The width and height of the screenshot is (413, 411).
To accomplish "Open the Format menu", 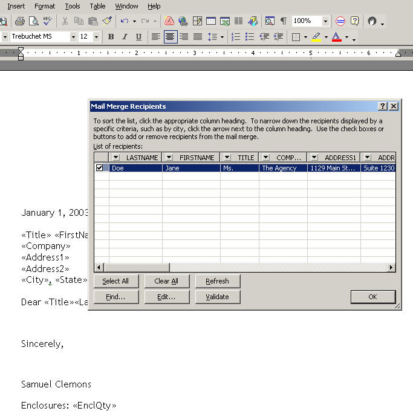I will tap(45, 6).
